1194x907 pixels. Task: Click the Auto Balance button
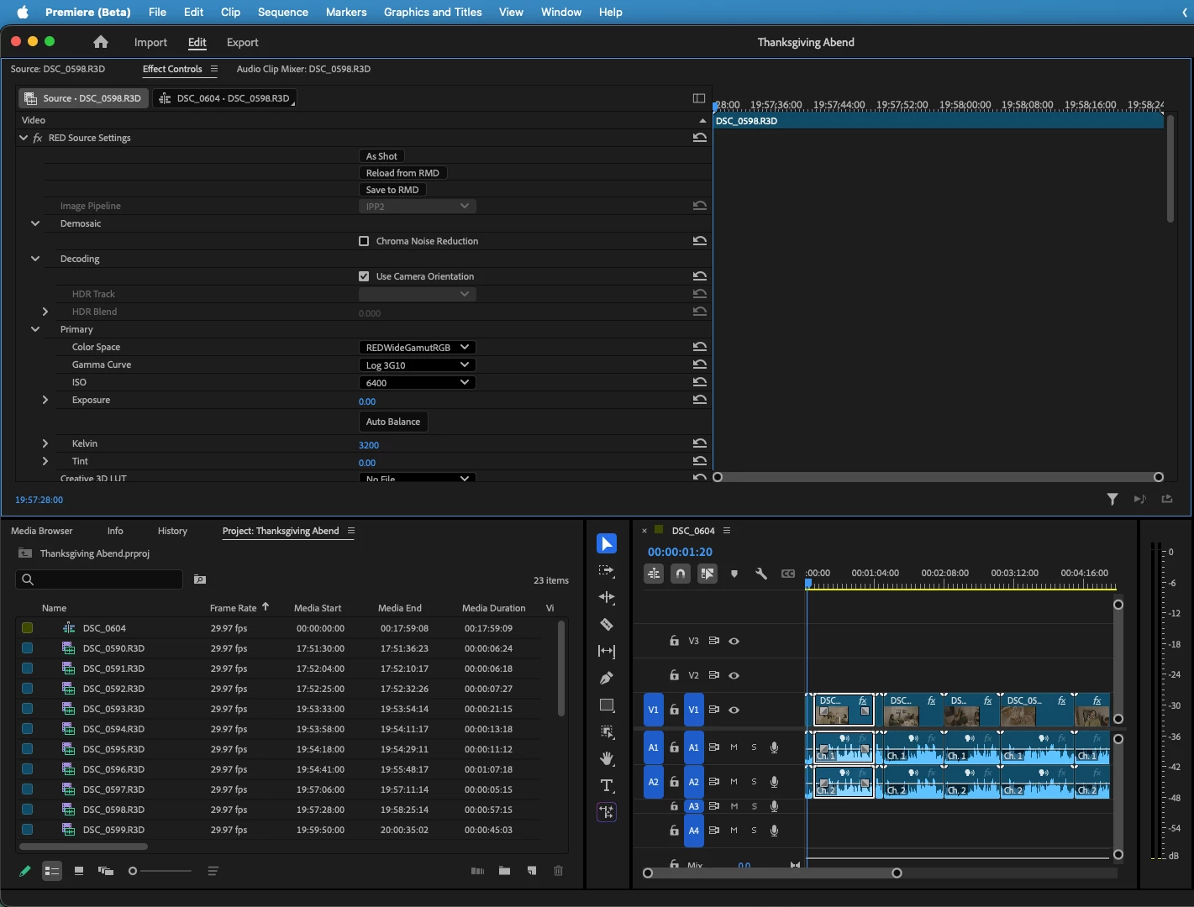(393, 422)
